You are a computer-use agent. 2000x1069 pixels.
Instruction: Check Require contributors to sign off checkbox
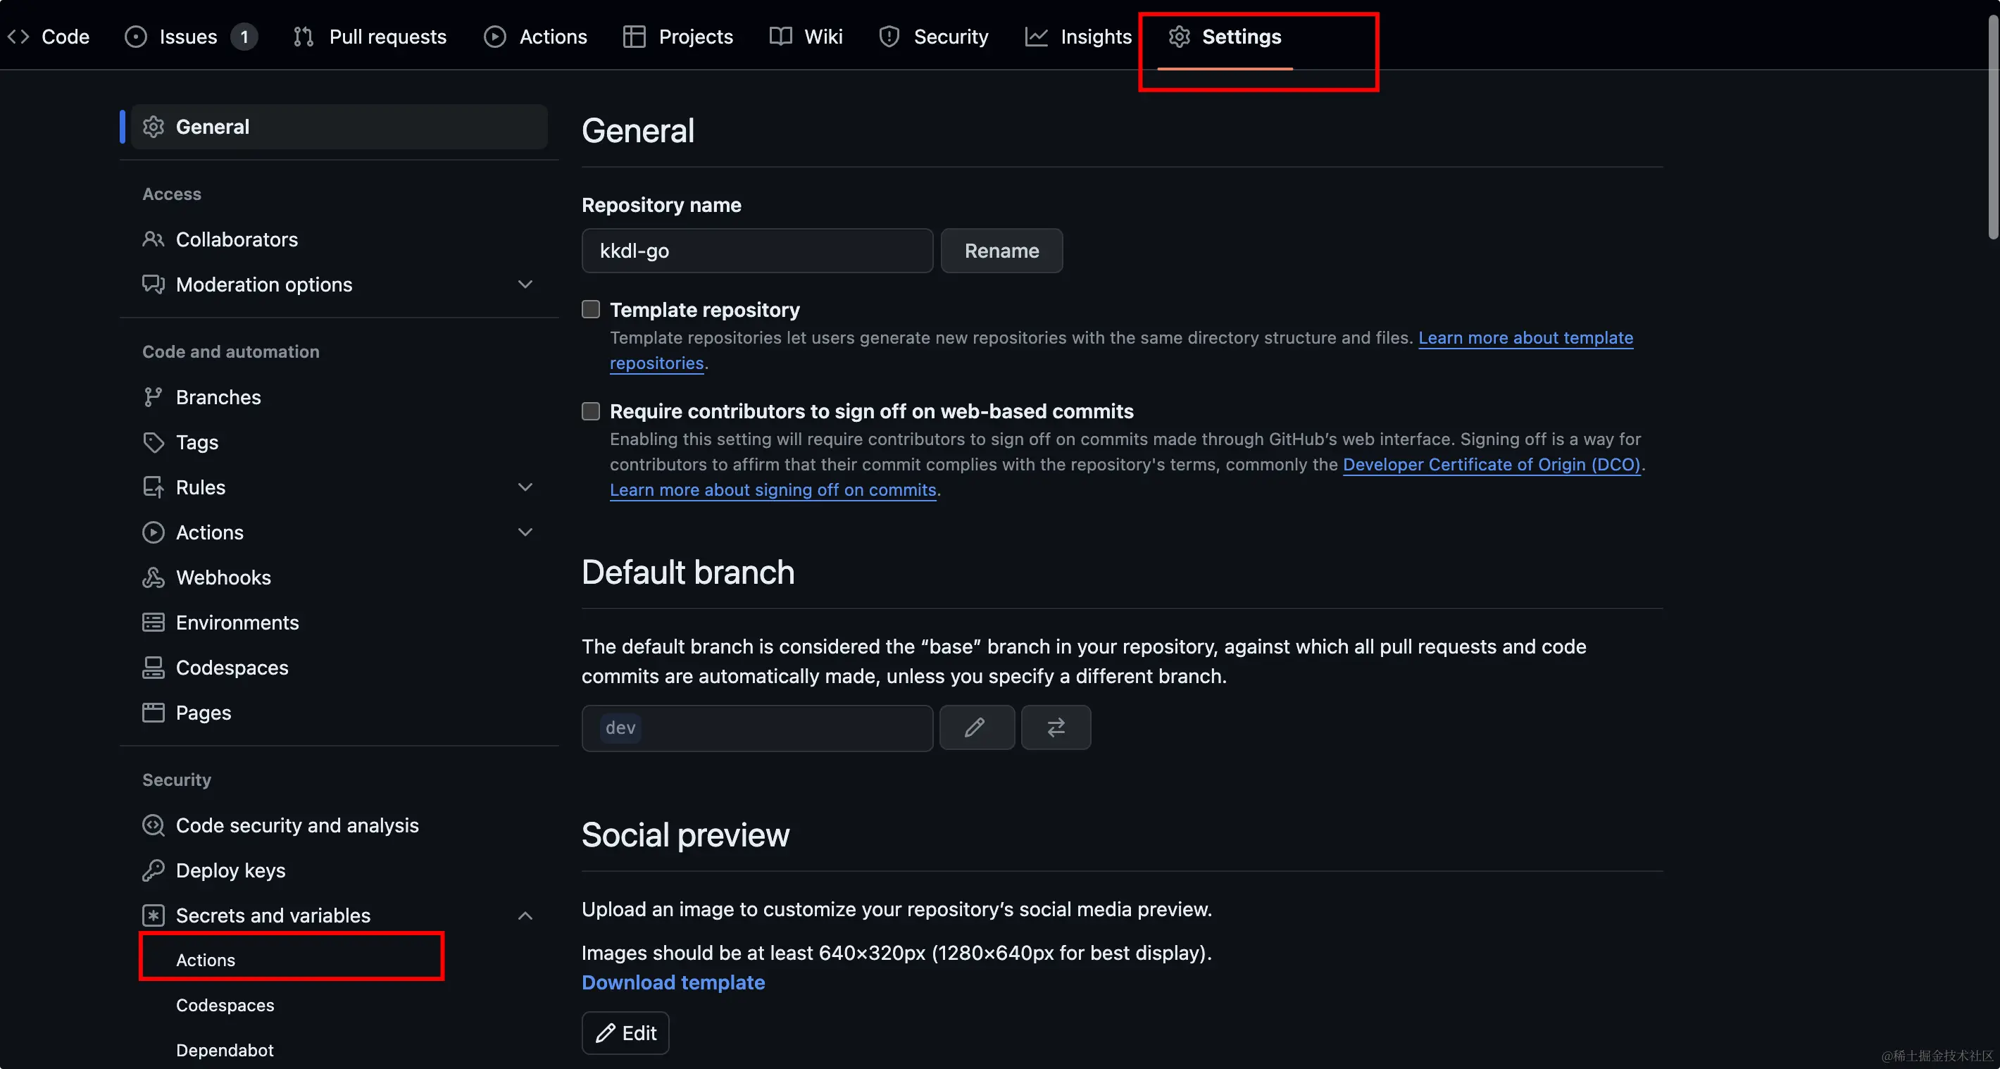[591, 411]
